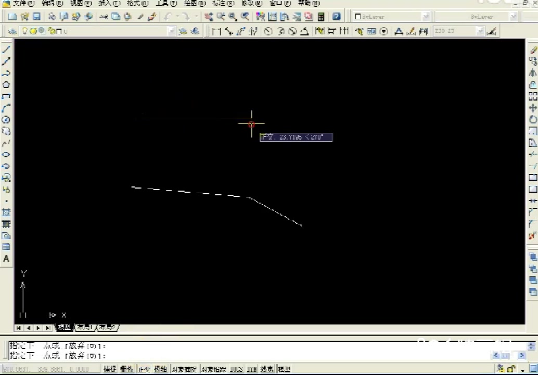The height and width of the screenshot is (375, 538).
Task: Open a drawing file from toolbar
Action: (24, 16)
